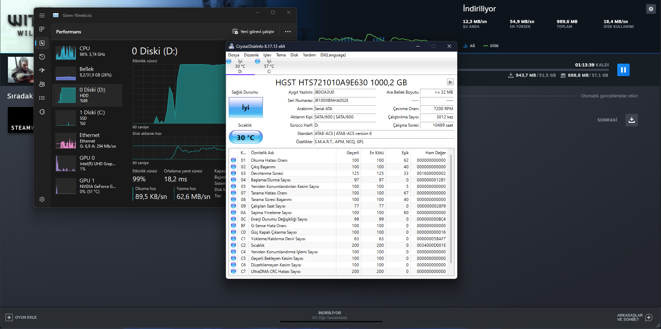The width and height of the screenshot is (661, 329).
Task: Open Steam downloads settings gear
Action: [651, 9]
